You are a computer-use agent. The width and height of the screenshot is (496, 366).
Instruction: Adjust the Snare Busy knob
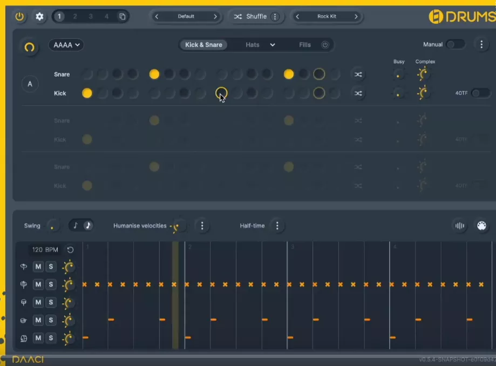coord(398,74)
